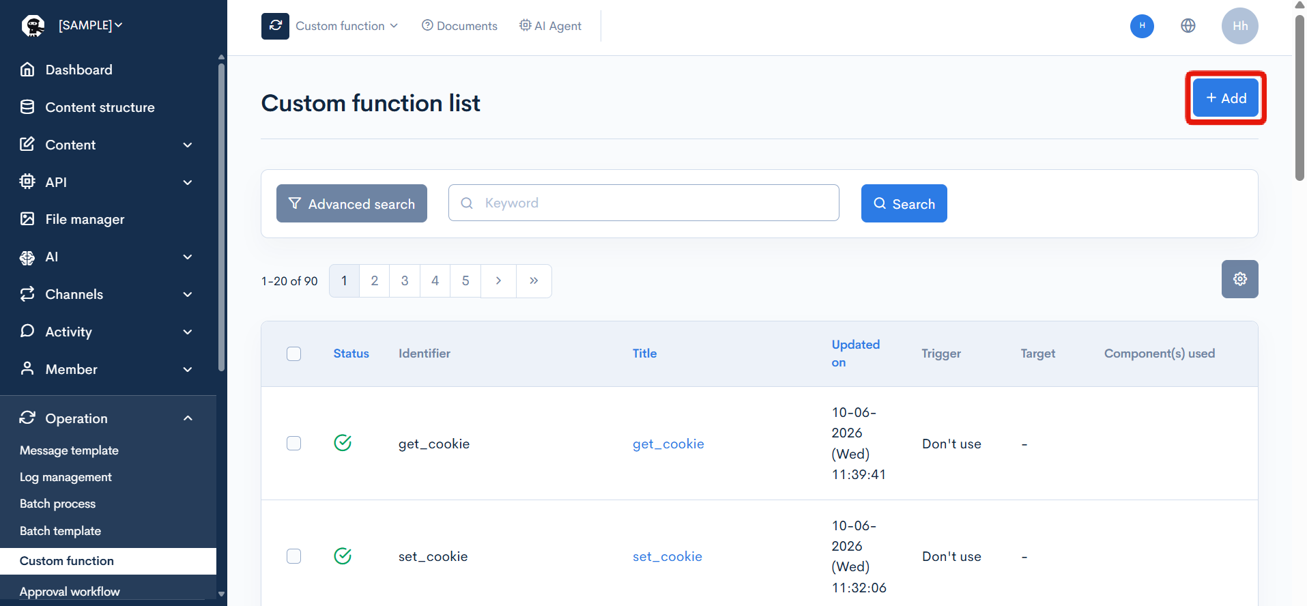Check the set_cookie row checkbox
Viewport: 1307px width, 606px height.
(294, 556)
